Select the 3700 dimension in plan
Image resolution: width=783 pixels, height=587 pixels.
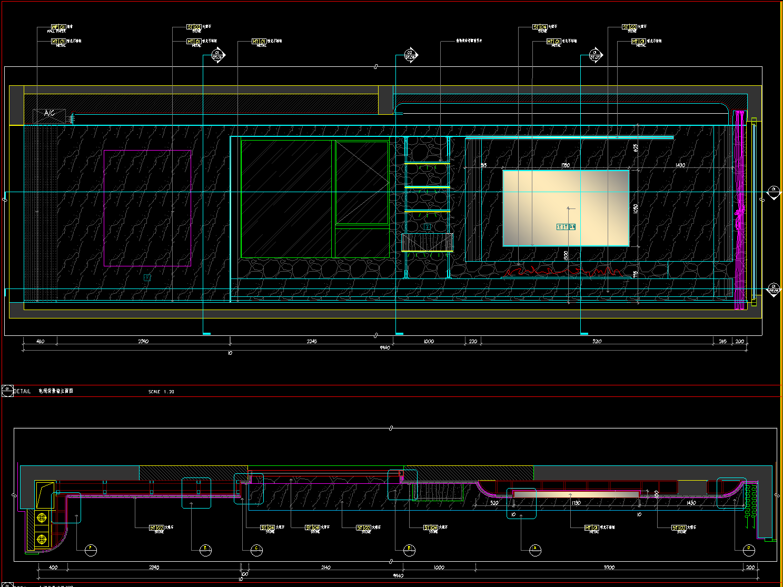(x=609, y=568)
